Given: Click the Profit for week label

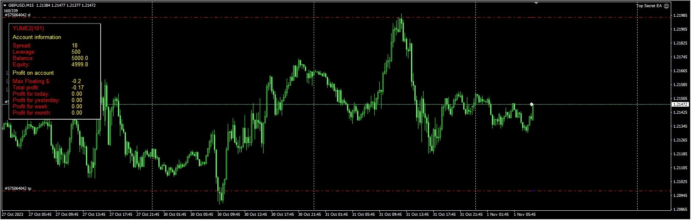Looking at the screenshot, I should click(30, 106).
